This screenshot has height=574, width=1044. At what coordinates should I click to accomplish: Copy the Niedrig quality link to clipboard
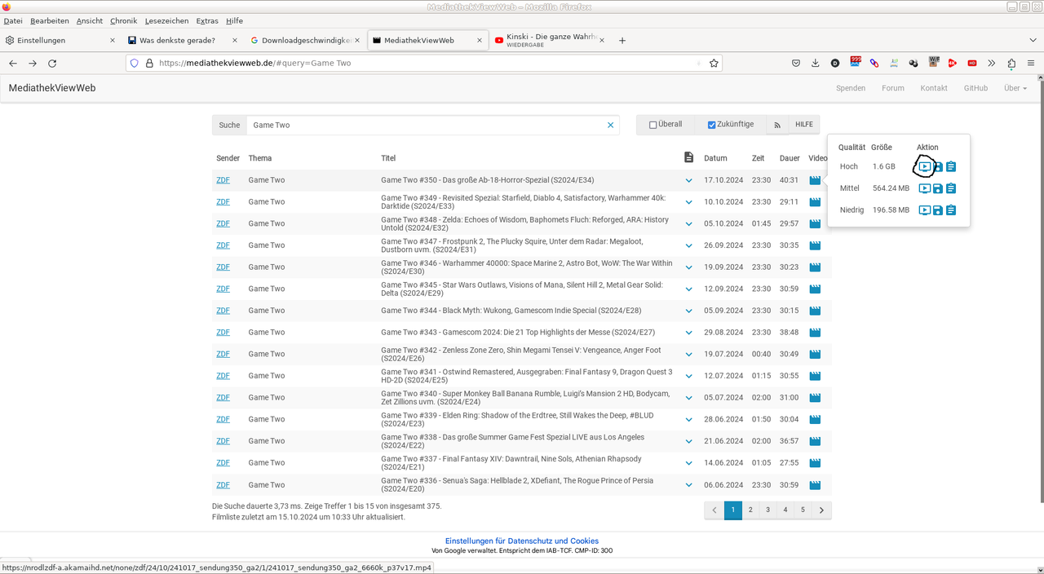[x=951, y=210]
